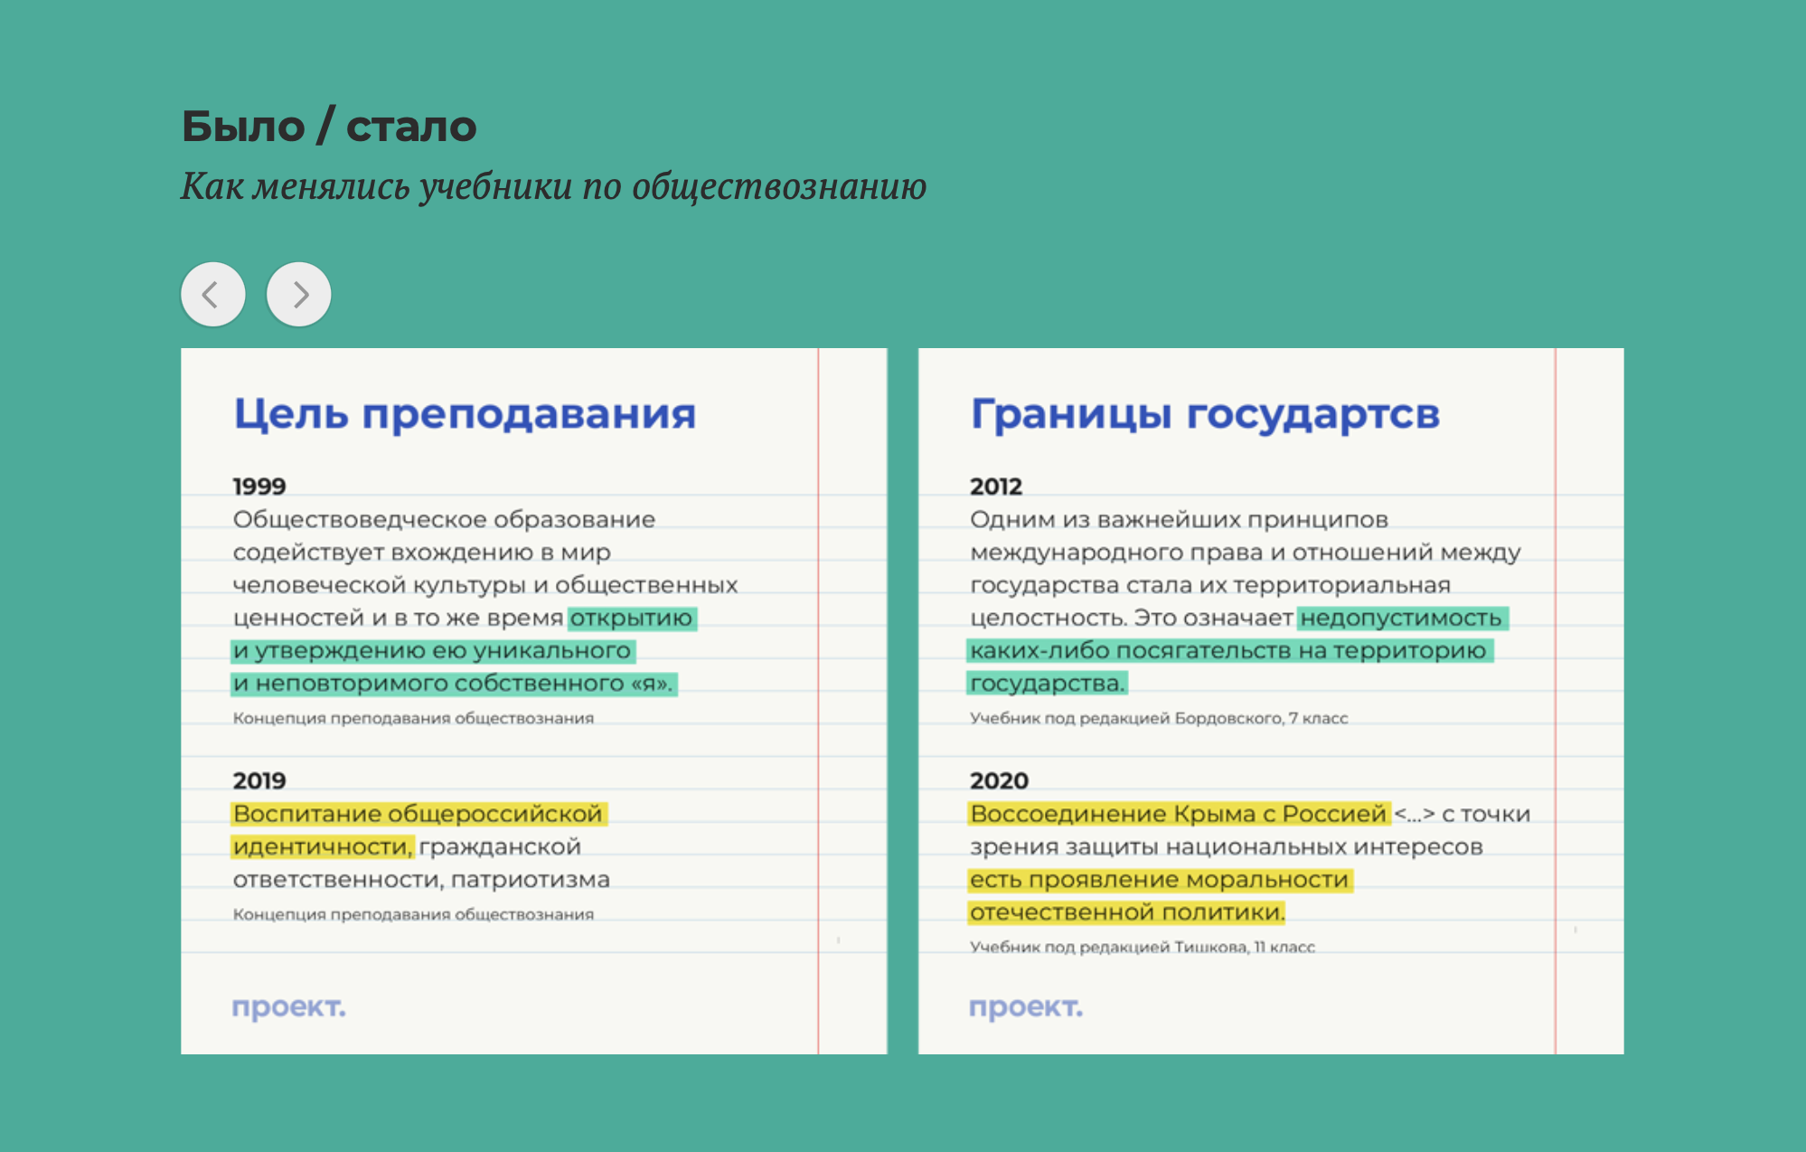This screenshot has width=1806, height=1152.
Task: Select the 1999 year label
Action: tap(259, 486)
